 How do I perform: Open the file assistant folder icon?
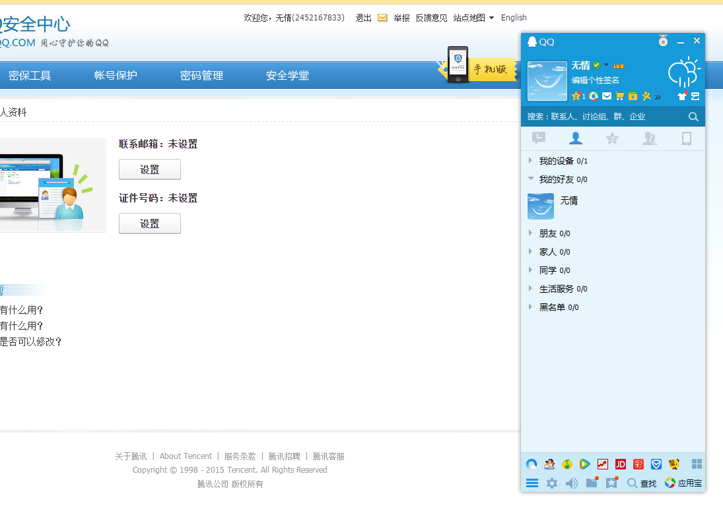point(592,482)
